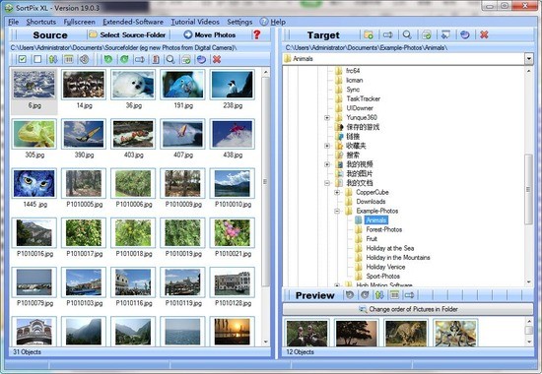Image resolution: width=542 pixels, height=374 pixels.
Task: Click the magnifier icon in Target toolbar
Action: pyautogui.click(x=407, y=34)
